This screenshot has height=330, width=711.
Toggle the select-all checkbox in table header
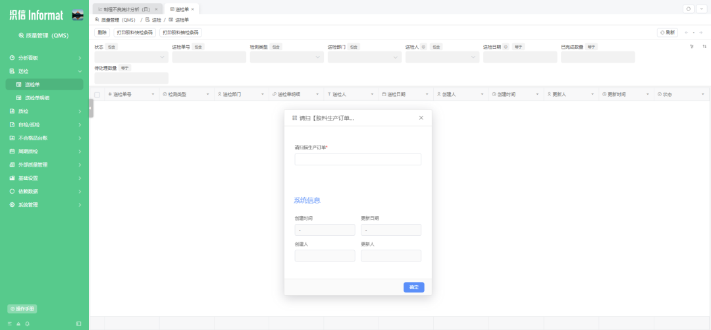coord(97,94)
